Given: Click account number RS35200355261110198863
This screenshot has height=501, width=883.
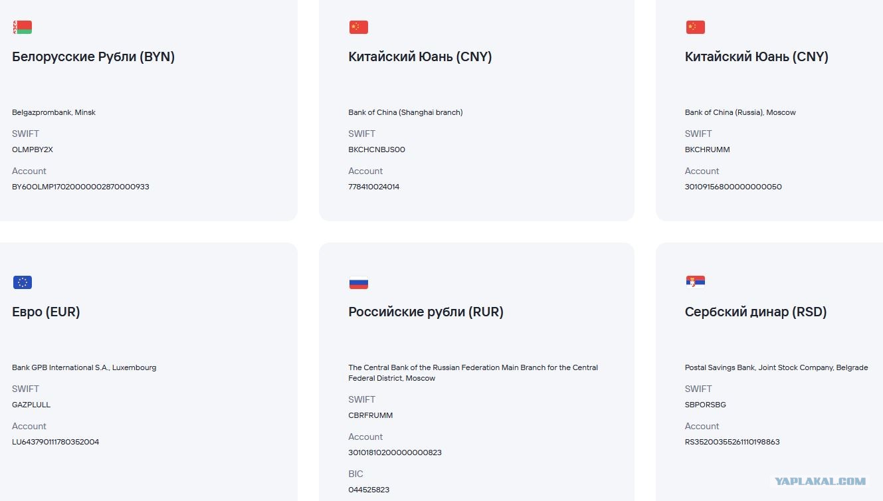Looking at the screenshot, I should (732, 442).
